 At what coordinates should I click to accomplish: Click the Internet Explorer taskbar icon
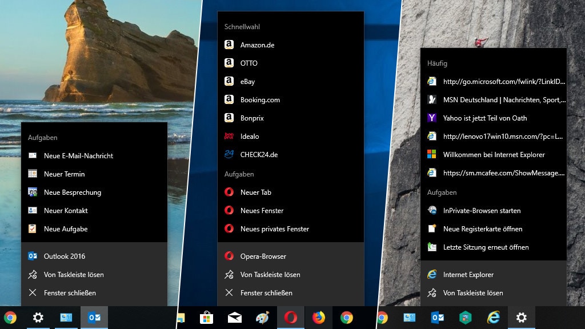(x=493, y=318)
